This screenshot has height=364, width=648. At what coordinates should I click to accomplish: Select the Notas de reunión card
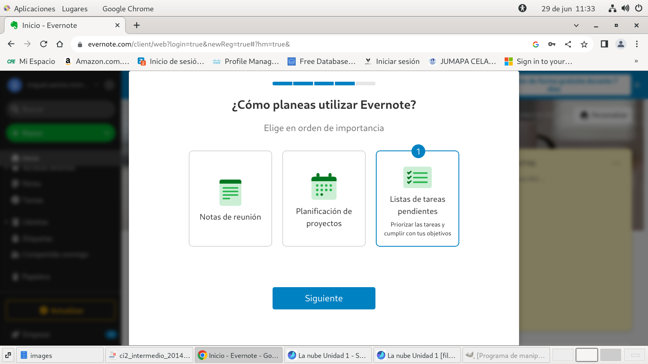tap(230, 199)
